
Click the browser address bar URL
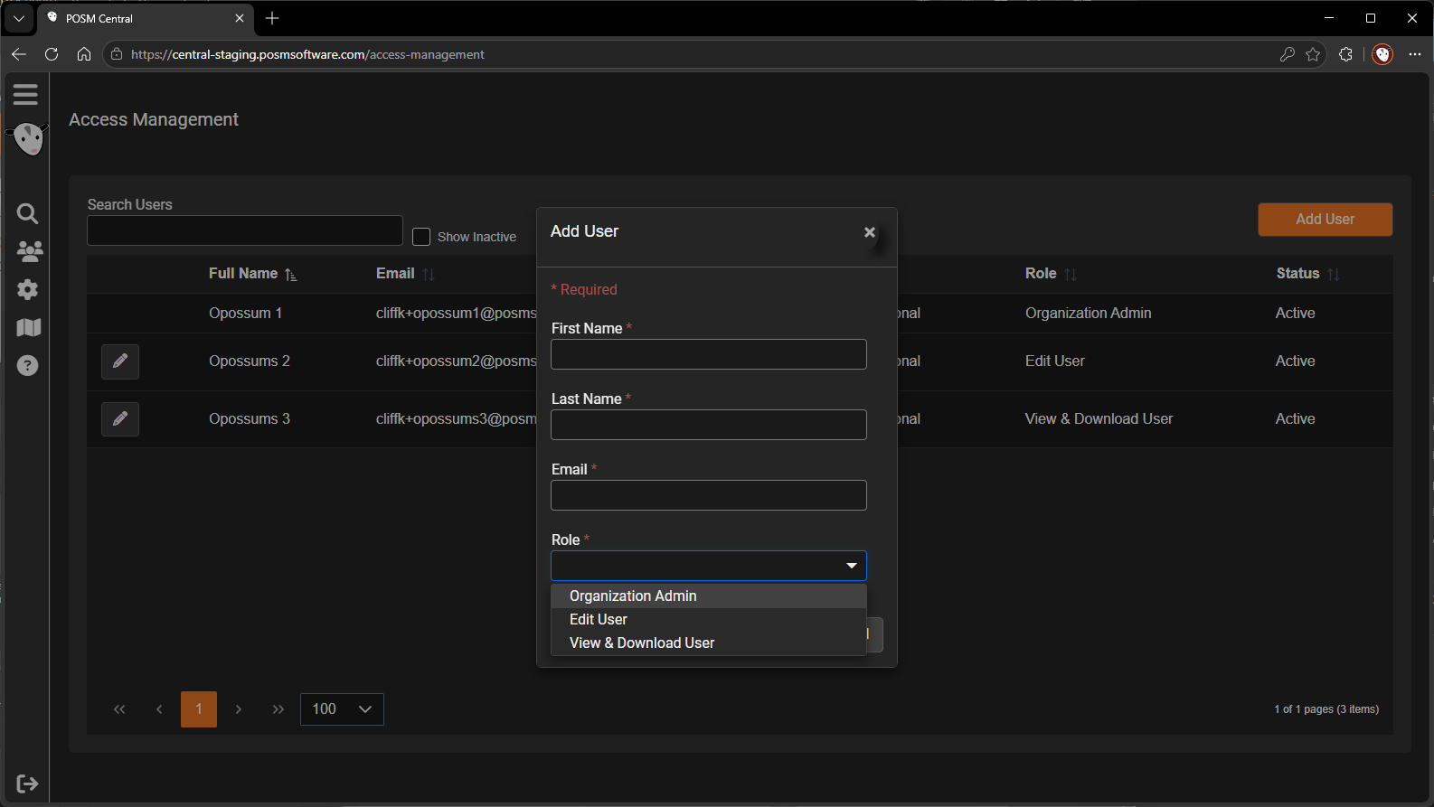(307, 54)
